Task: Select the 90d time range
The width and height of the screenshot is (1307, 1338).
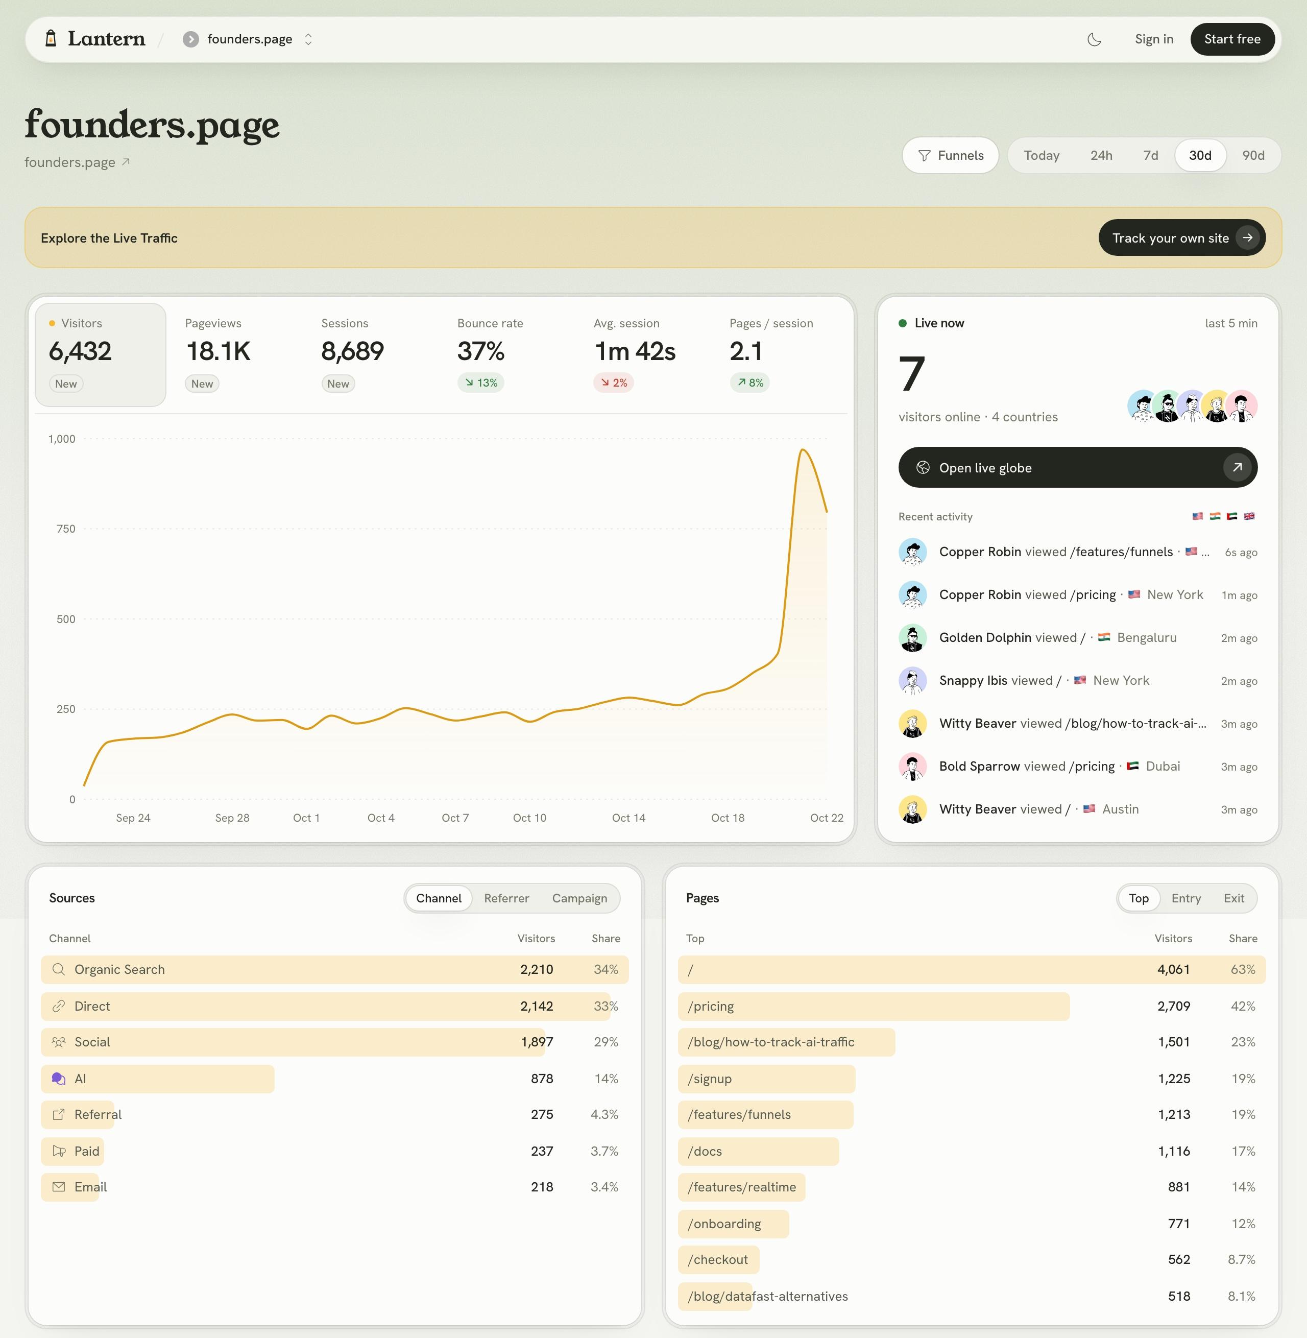Action: (1253, 155)
